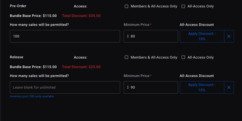Click the Total Discount $35.00 label
The height and width of the screenshot is (121, 242).
tap(81, 16)
